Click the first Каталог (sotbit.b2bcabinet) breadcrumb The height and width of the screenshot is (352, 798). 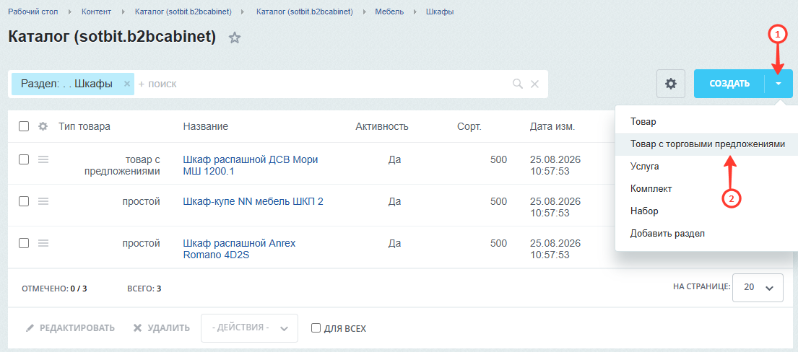(183, 12)
